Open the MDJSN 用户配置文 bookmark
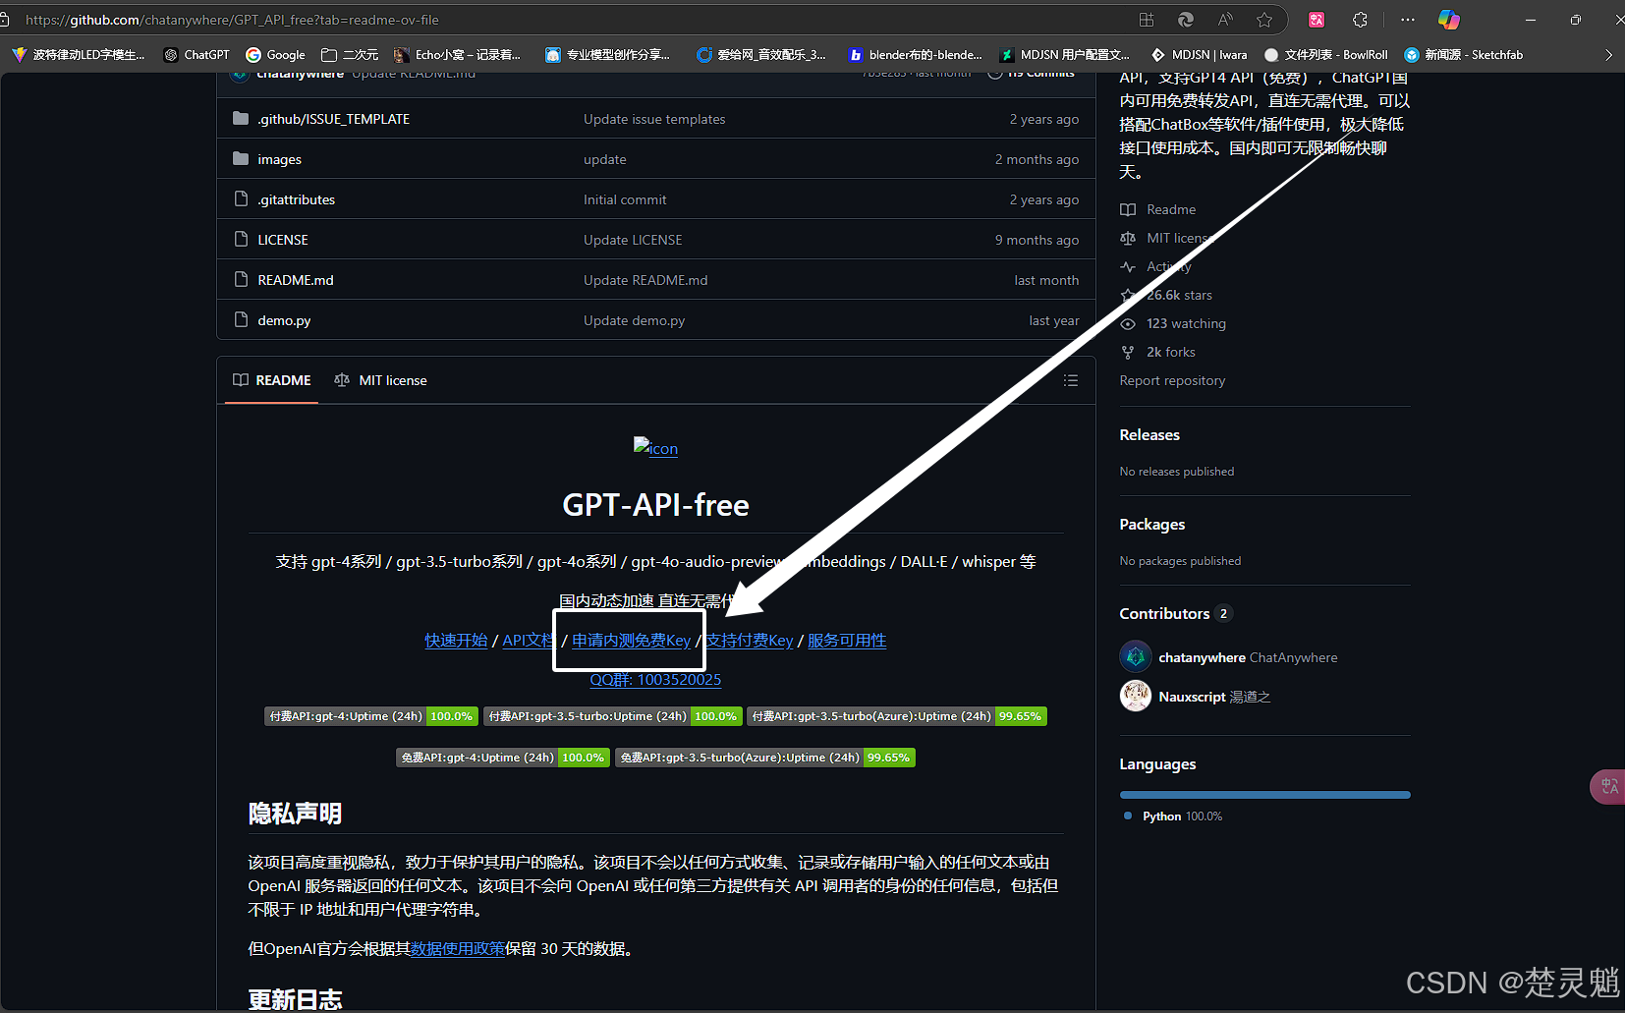Screen dimensions: 1625x1013 click(1065, 55)
